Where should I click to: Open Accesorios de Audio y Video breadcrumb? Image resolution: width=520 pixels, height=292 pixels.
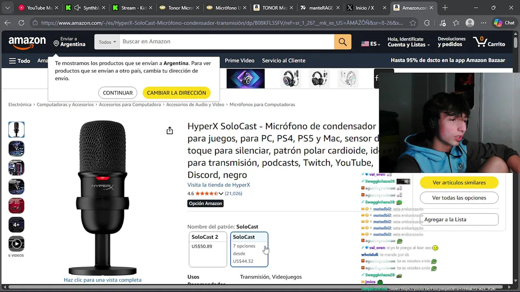click(x=195, y=105)
